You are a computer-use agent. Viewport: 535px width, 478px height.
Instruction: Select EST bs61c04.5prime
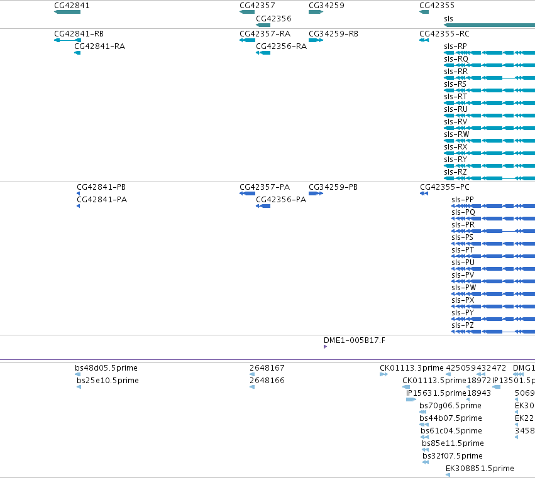(x=424, y=437)
